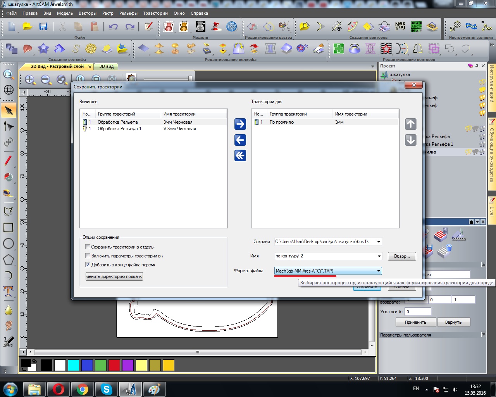Toggle 'Сохранить траектории в отдельн' checkbox
This screenshot has width=496, height=397.
pyautogui.click(x=88, y=247)
